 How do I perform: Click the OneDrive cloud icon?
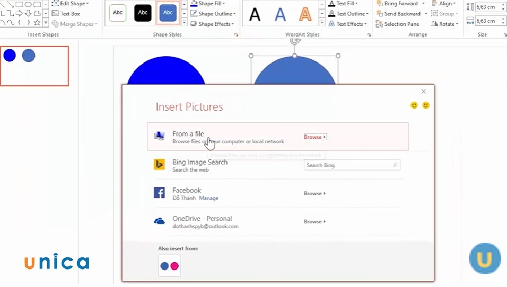(x=159, y=221)
